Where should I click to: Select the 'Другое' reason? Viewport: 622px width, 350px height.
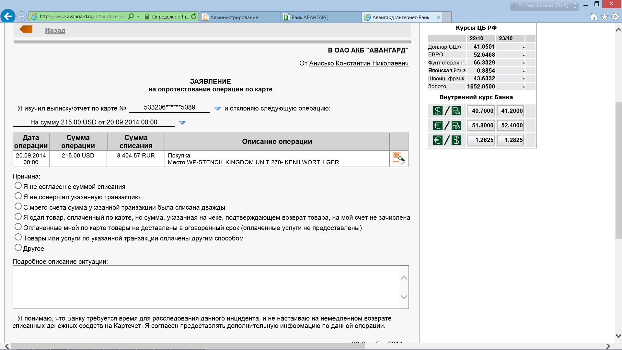(x=18, y=248)
